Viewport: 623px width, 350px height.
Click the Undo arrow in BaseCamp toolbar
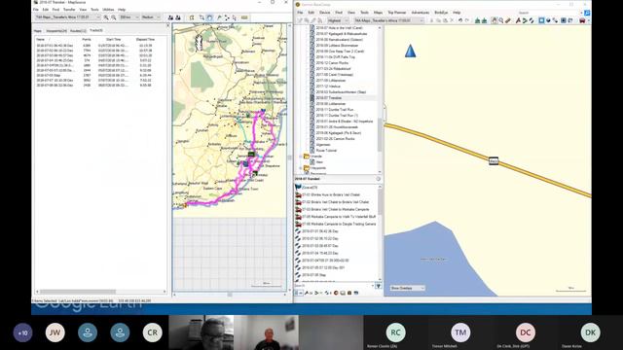[x=460, y=20]
